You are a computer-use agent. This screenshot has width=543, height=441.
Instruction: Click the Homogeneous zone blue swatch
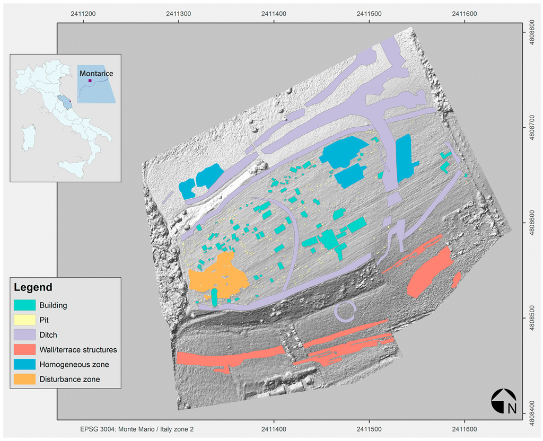(25, 365)
